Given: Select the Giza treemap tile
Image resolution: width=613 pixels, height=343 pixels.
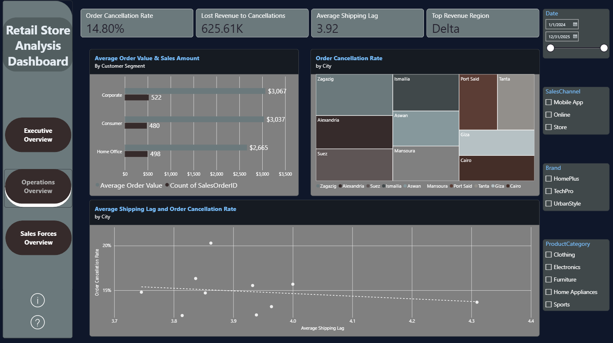Looking at the screenshot, I should click(x=497, y=143).
